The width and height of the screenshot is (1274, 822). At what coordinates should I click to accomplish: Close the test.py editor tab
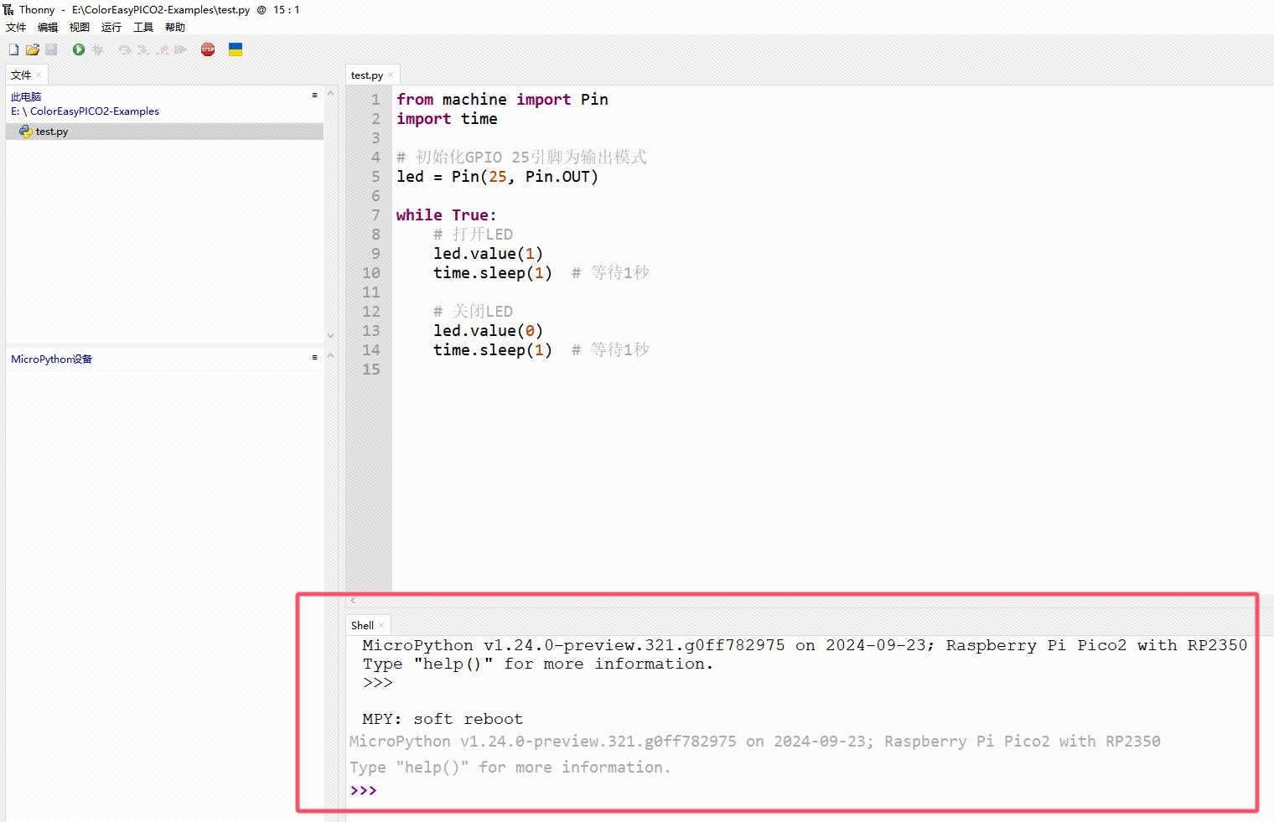click(391, 75)
